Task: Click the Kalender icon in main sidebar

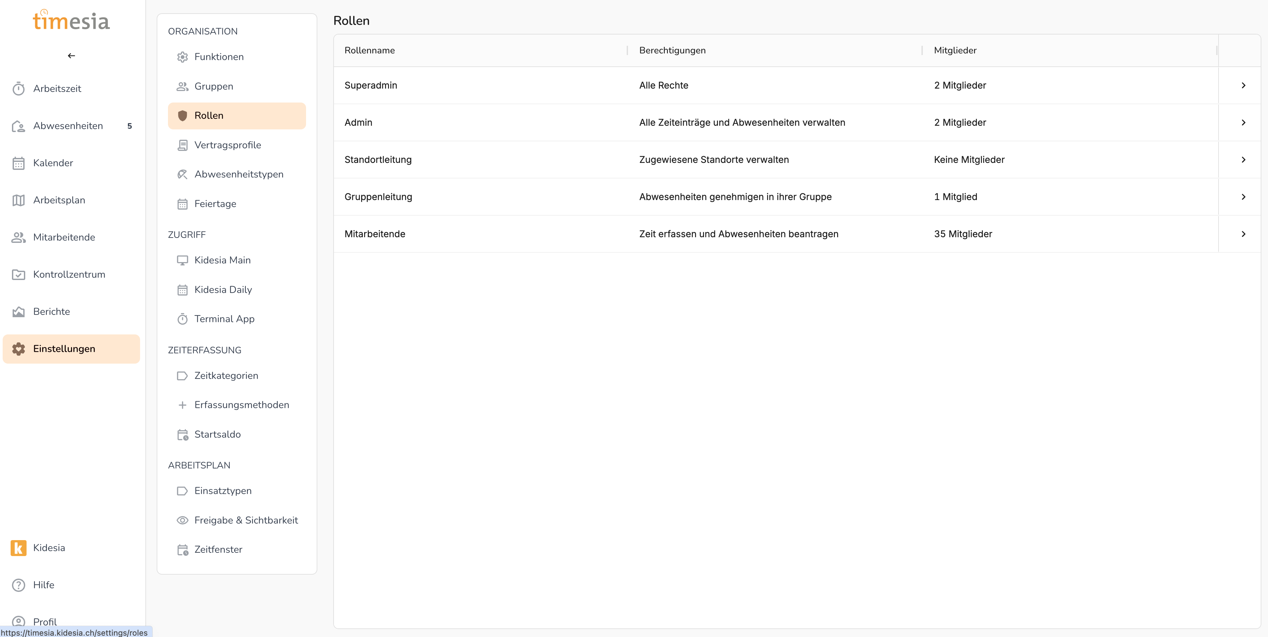Action: [19, 163]
